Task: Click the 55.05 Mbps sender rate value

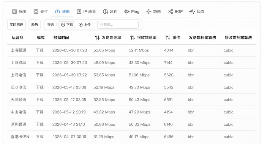Action: 104,50
